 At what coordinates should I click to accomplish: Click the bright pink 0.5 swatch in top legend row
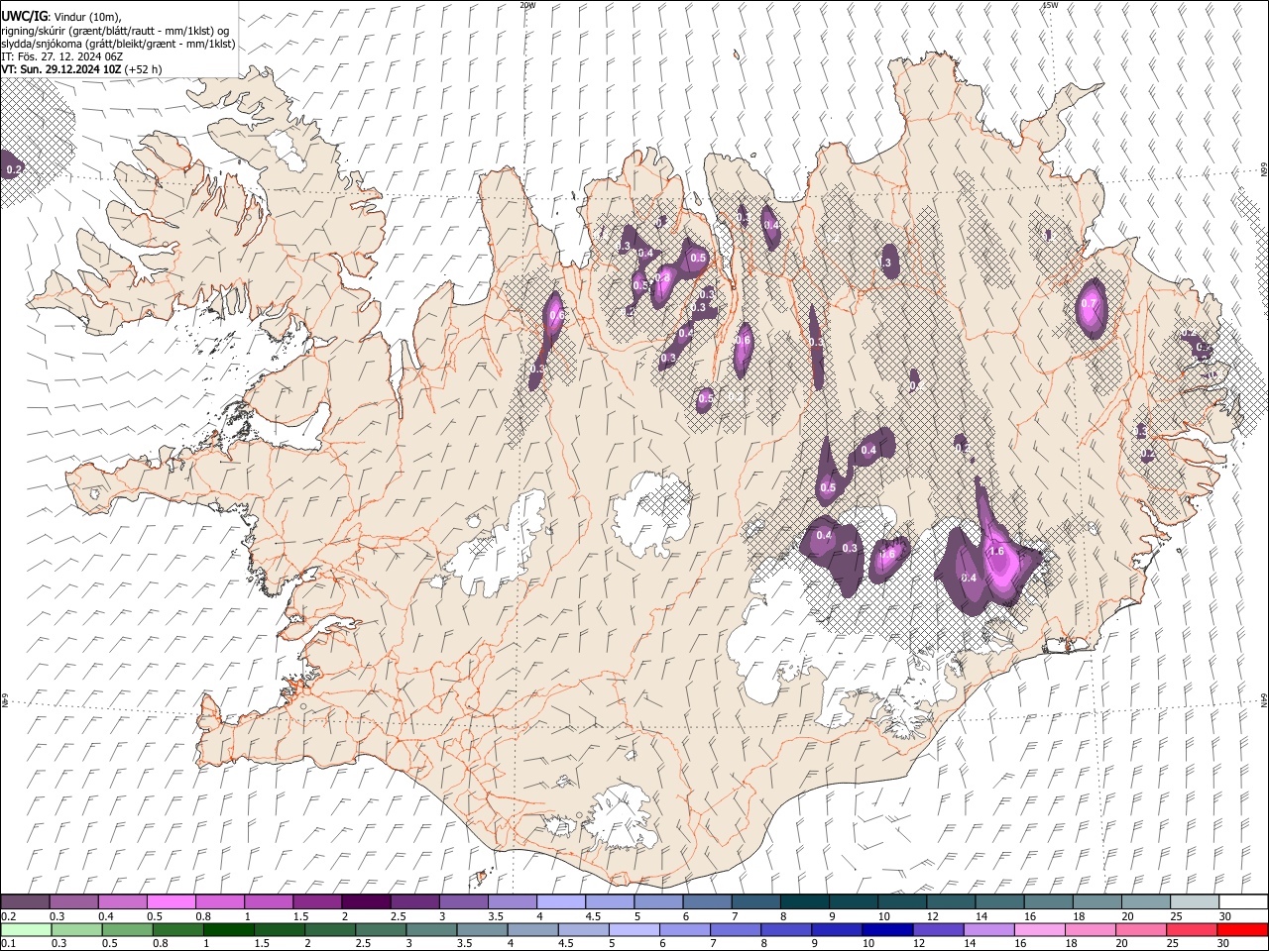pos(171,902)
